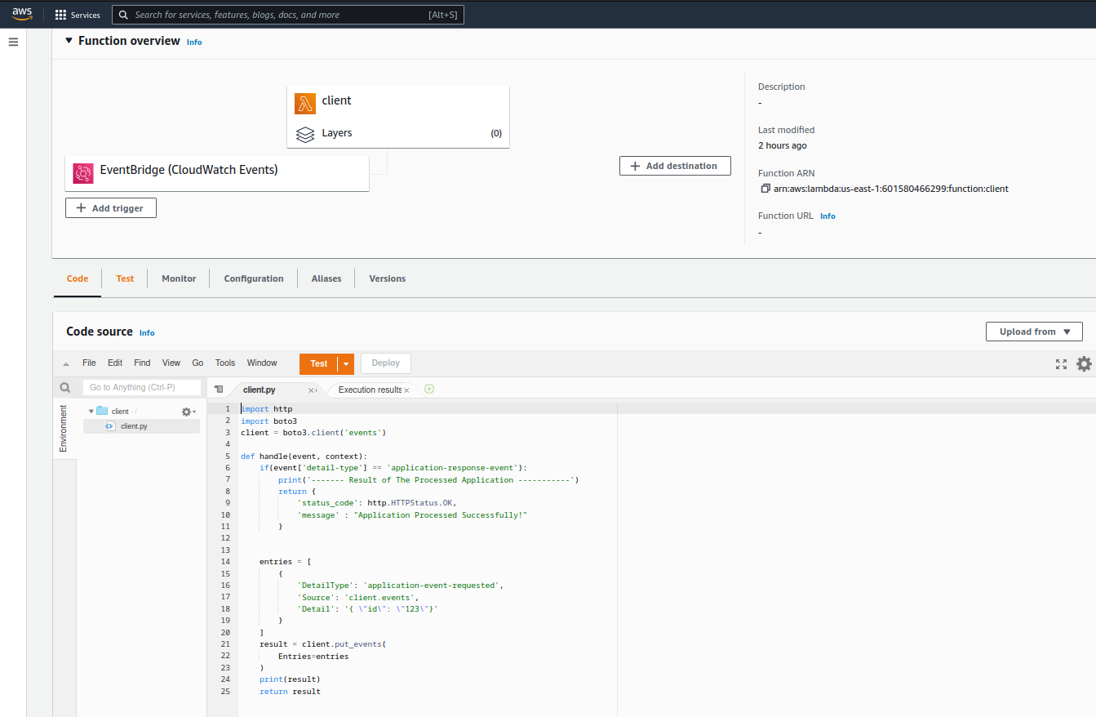The image size is (1096, 717).
Task: Collapse the Function overview section
Action: click(x=69, y=41)
